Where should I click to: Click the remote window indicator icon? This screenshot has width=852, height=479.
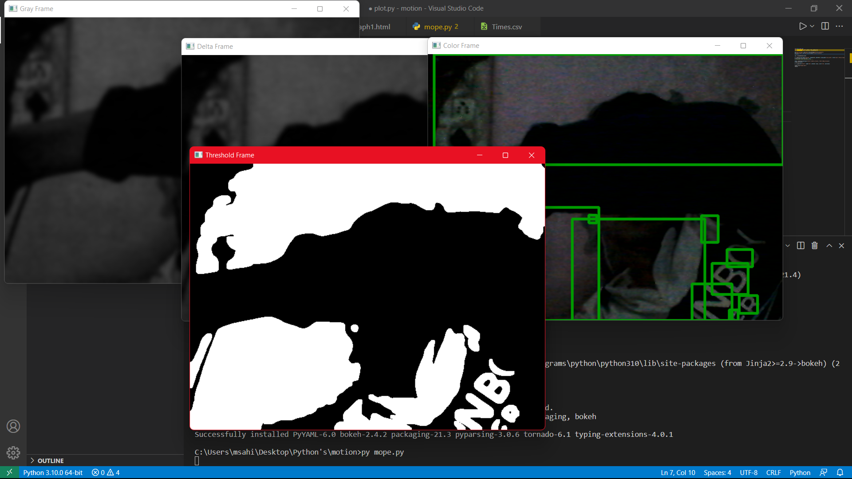(9, 472)
